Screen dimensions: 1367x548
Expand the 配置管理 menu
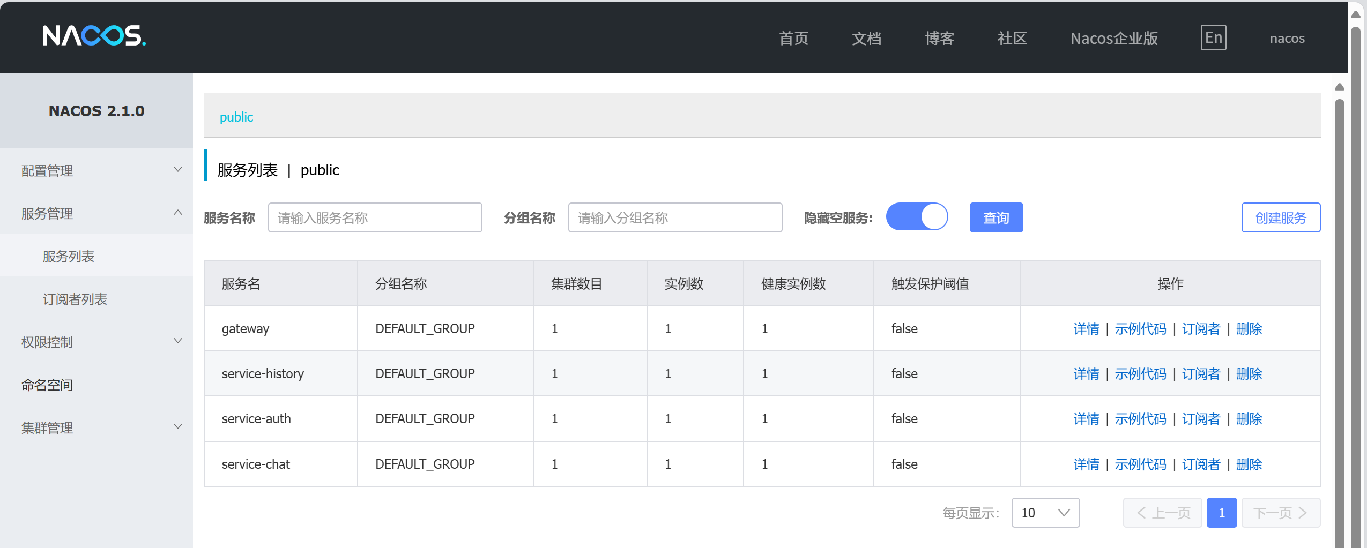[96, 170]
